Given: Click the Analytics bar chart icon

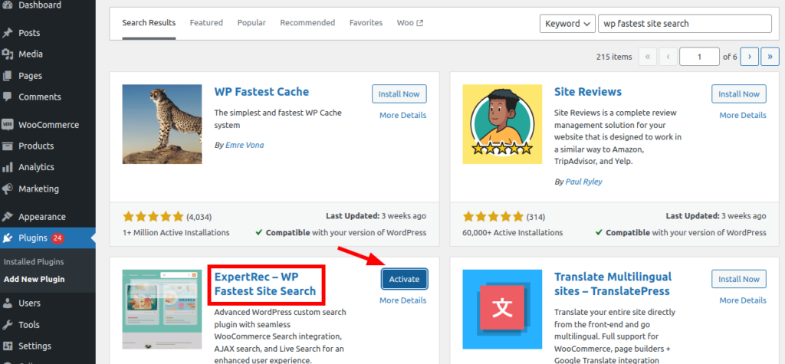Looking at the screenshot, I should (x=8, y=167).
